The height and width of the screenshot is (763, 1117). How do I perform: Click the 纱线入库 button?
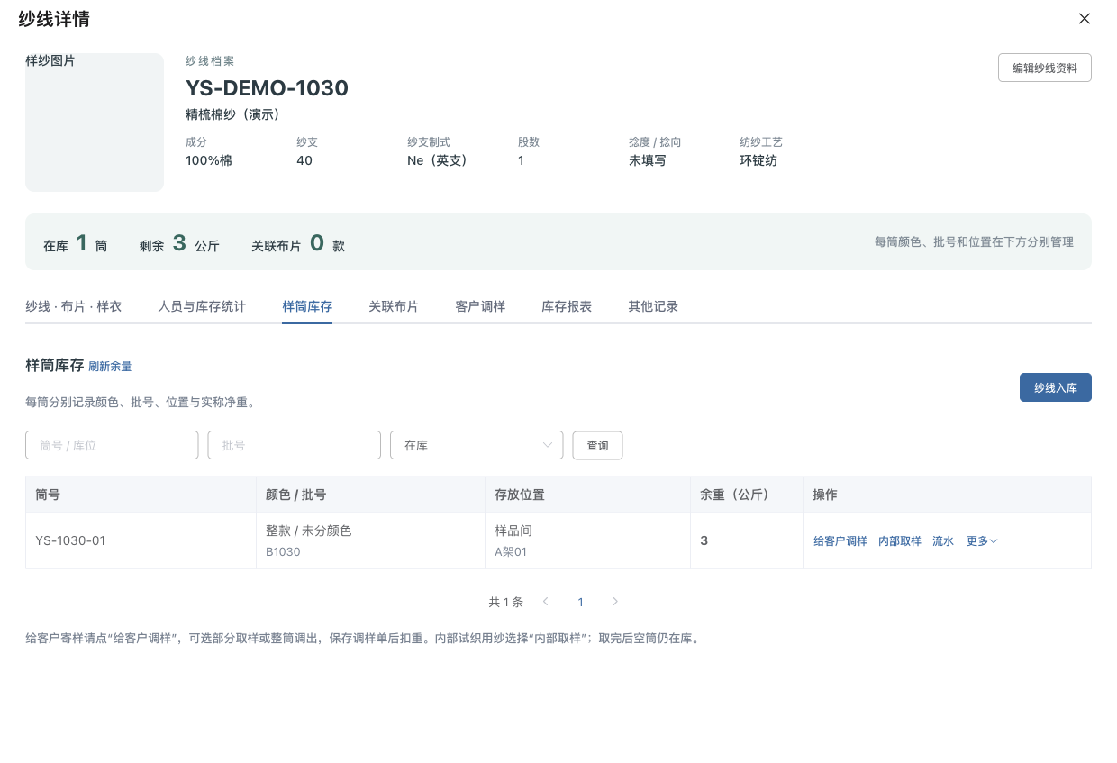tap(1056, 387)
